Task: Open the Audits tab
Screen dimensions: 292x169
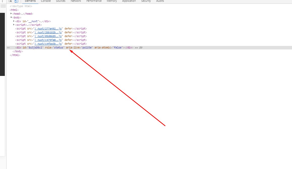Action: (x=160, y=1)
